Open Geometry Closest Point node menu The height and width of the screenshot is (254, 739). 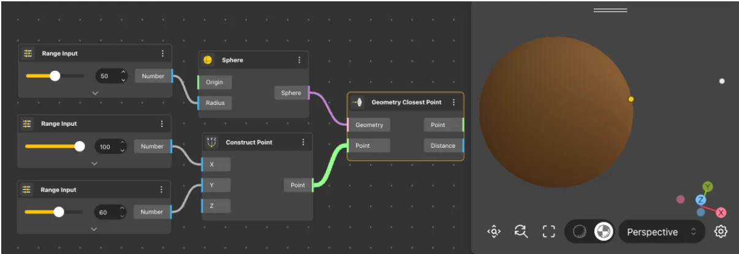pyautogui.click(x=453, y=102)
